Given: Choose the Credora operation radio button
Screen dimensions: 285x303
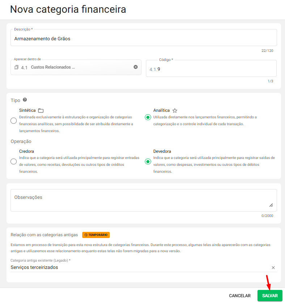Looking at the screenshot, I should coord(14,161).
